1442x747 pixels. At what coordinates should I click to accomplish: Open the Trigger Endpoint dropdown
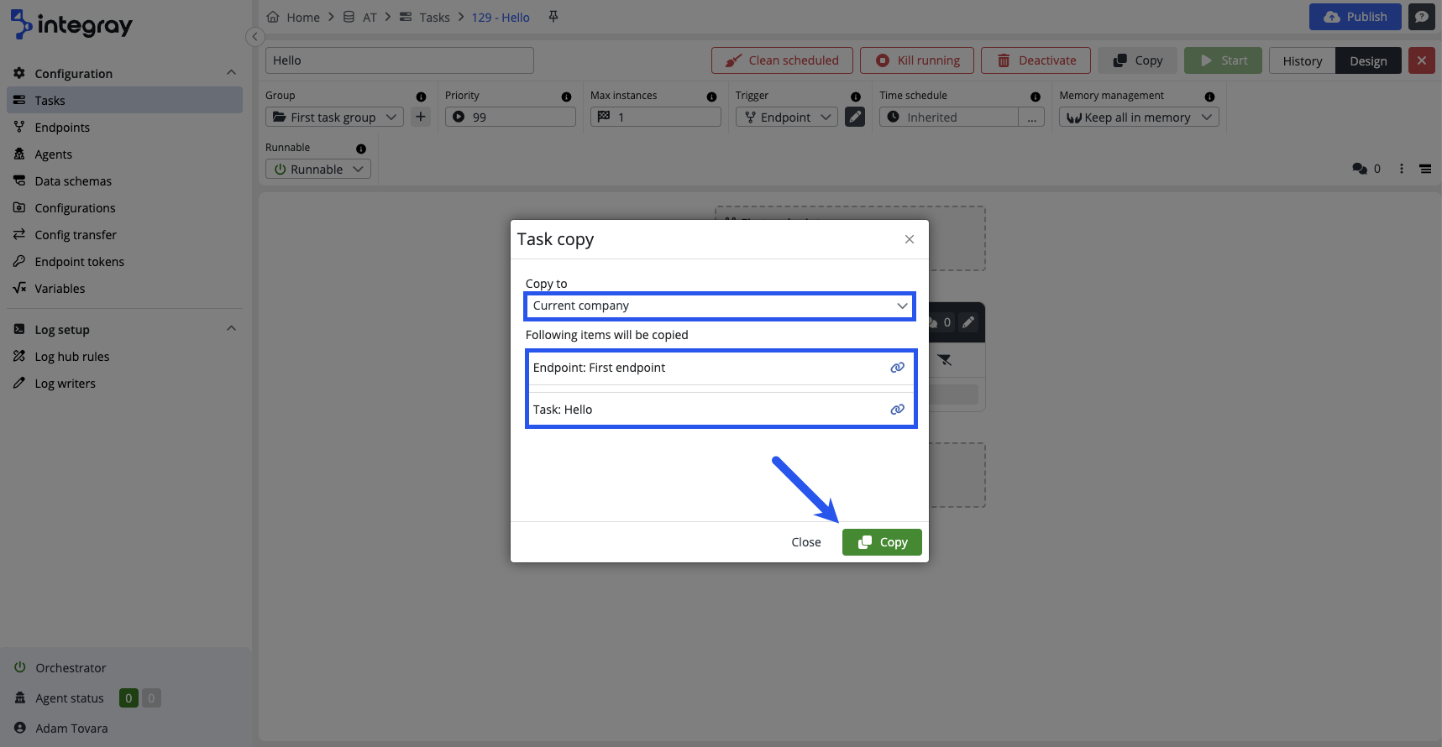pos(787,118)
